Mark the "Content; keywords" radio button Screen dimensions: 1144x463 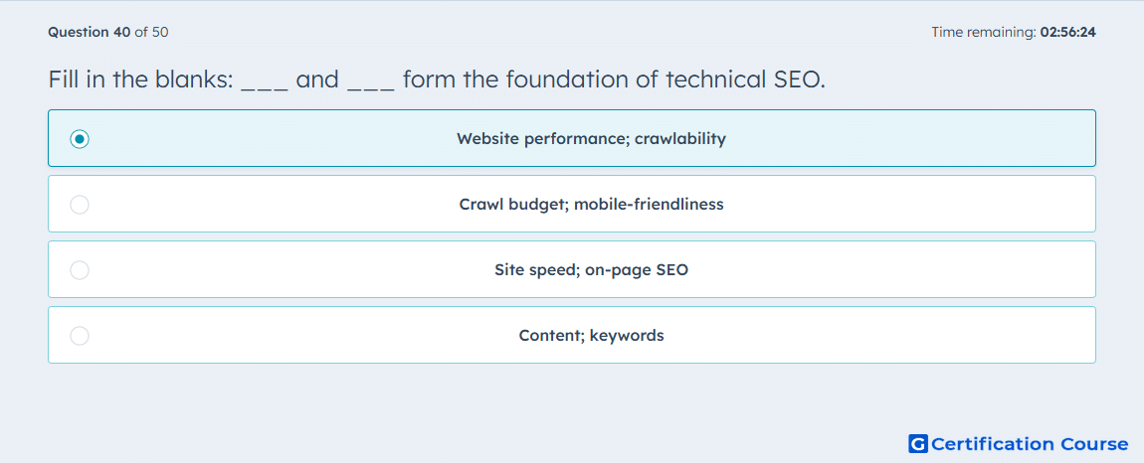[x=80, y=336]
